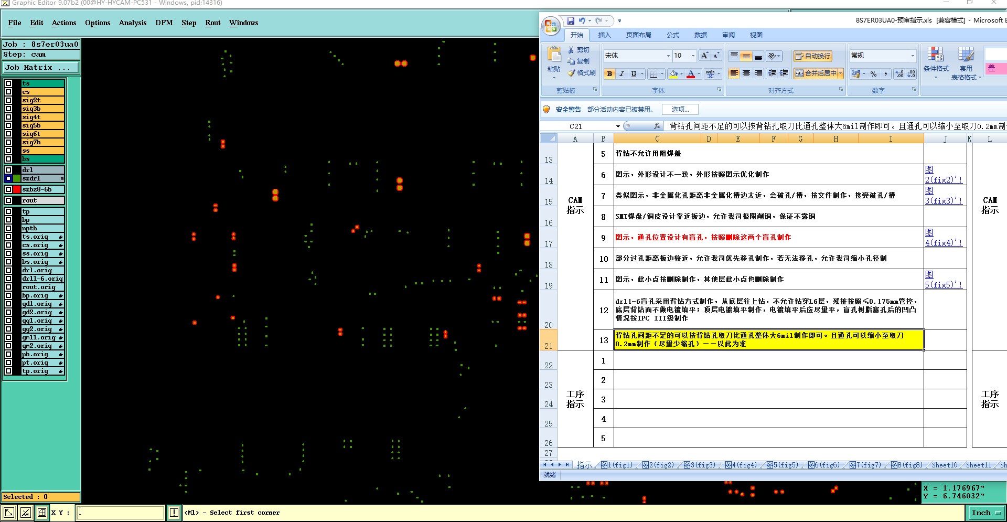Toggle Underline formatting in Excel
The width and height of the screenshot is (1007, 522).
pyautogui.click(x=634, y=74)
